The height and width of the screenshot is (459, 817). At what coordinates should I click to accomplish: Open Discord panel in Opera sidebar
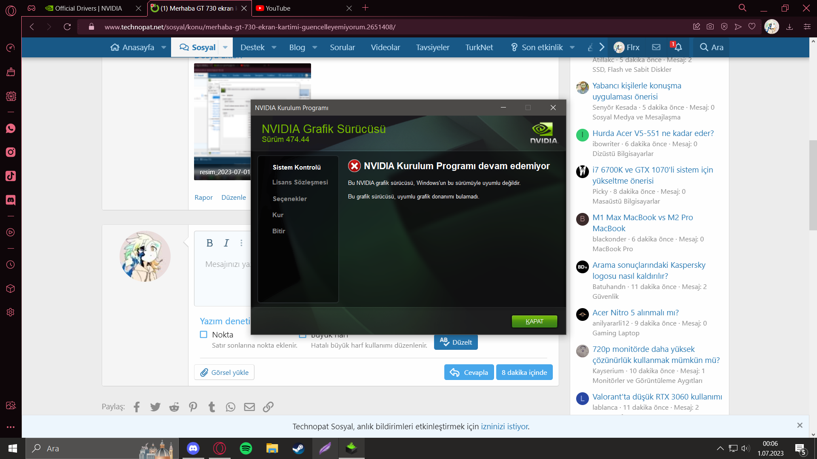point(11,200)
